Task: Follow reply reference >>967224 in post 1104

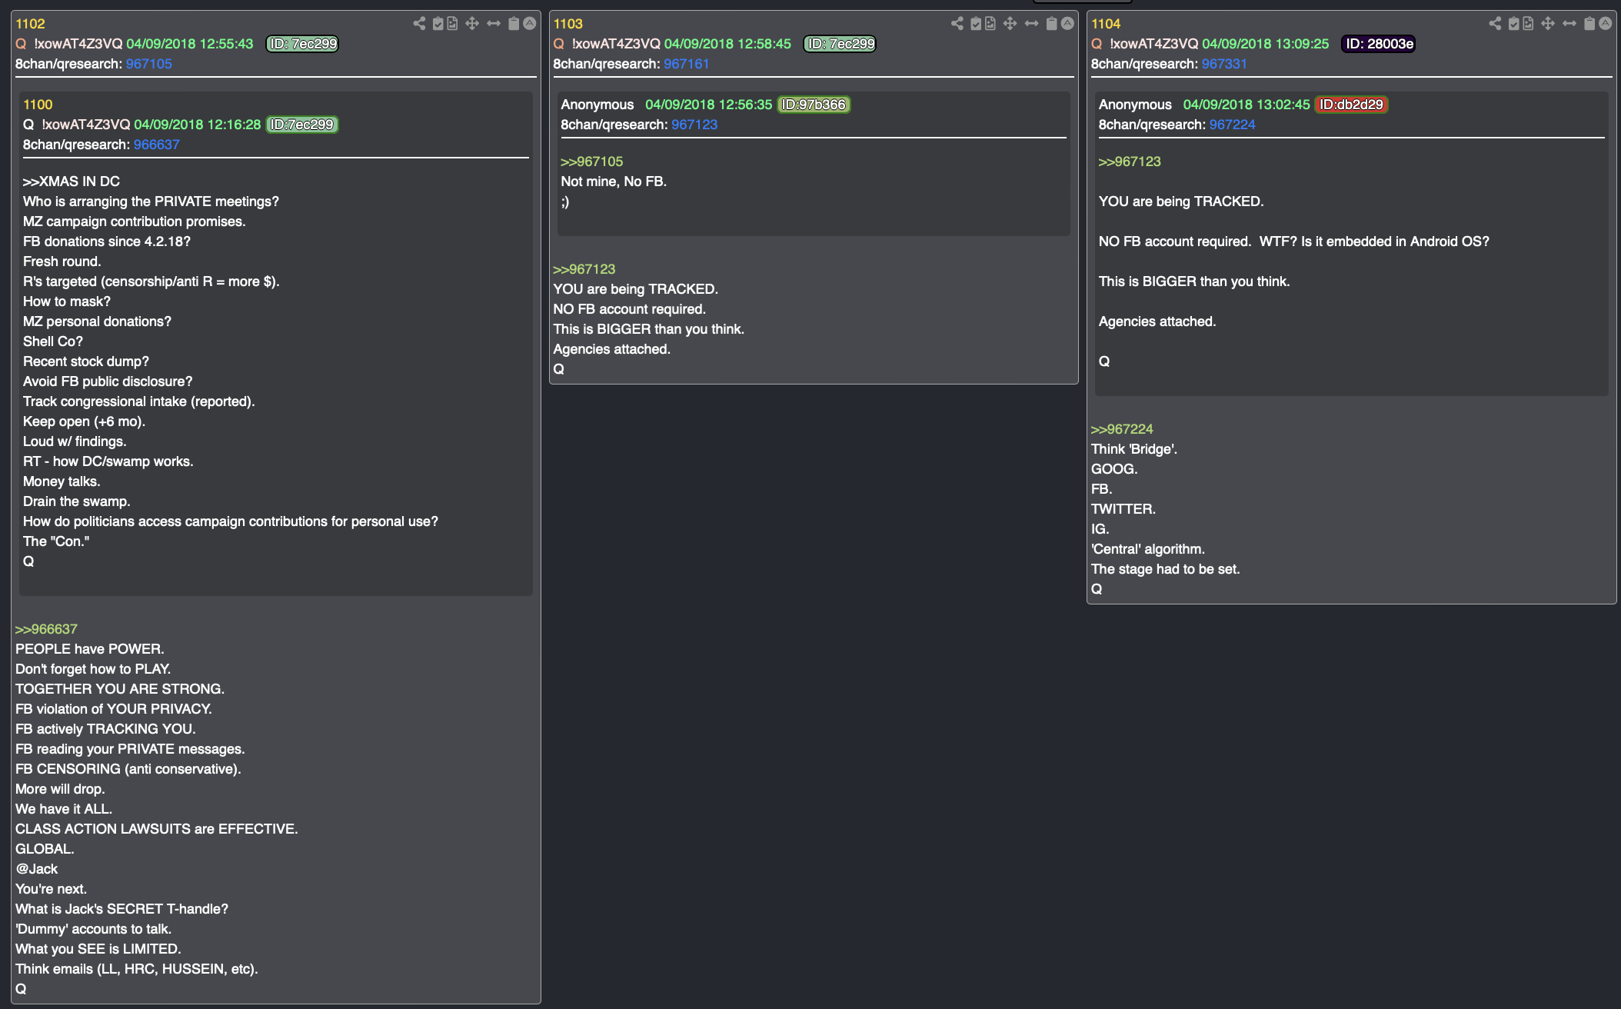Action: 1122,429
